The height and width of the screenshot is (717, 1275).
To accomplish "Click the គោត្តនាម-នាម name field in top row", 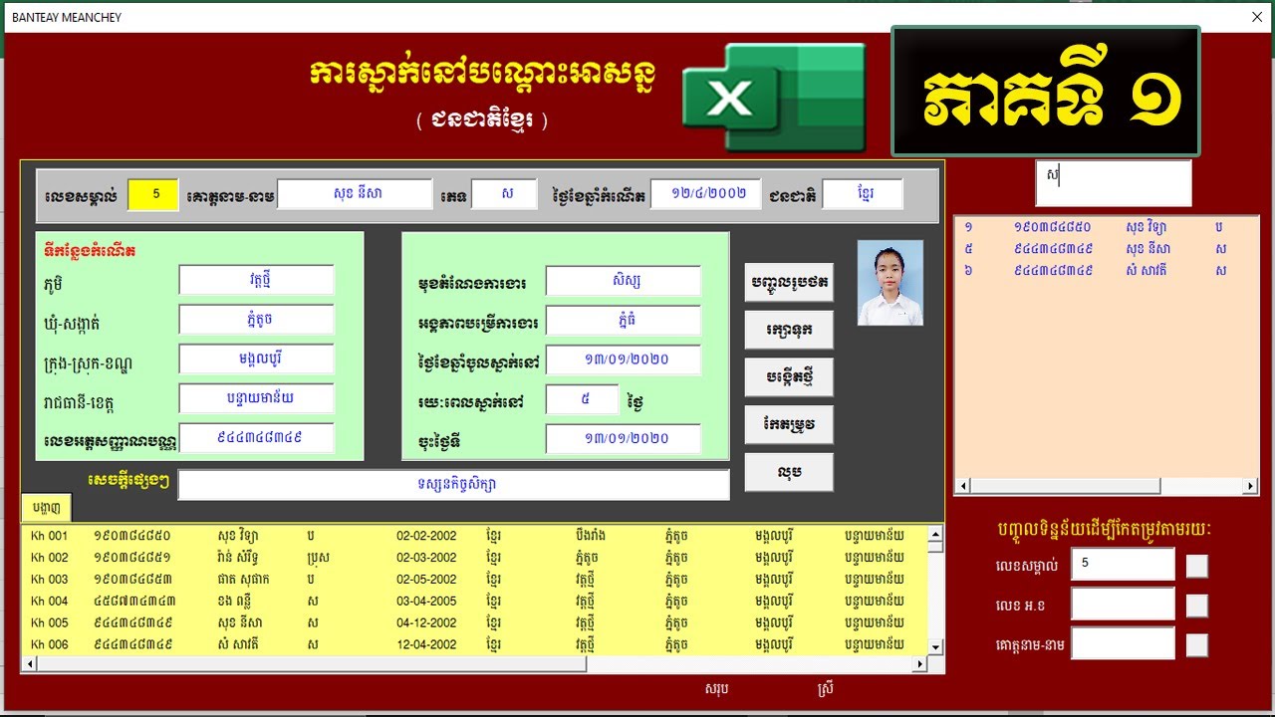I will click(355, 194).
